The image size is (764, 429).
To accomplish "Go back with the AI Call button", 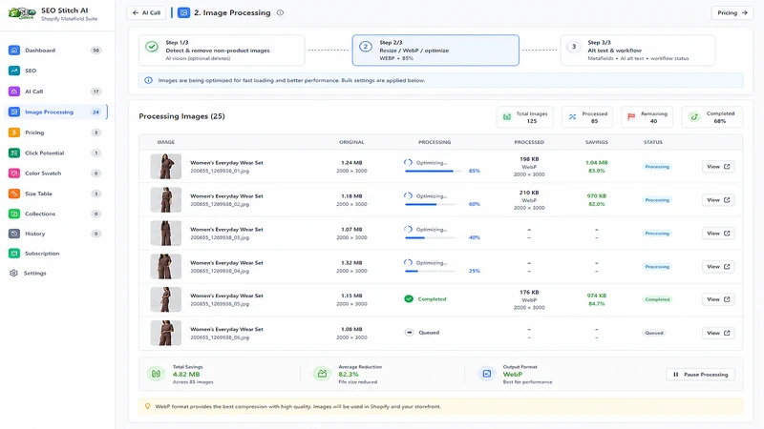I will pyautogui.click(x=146, y=12).
